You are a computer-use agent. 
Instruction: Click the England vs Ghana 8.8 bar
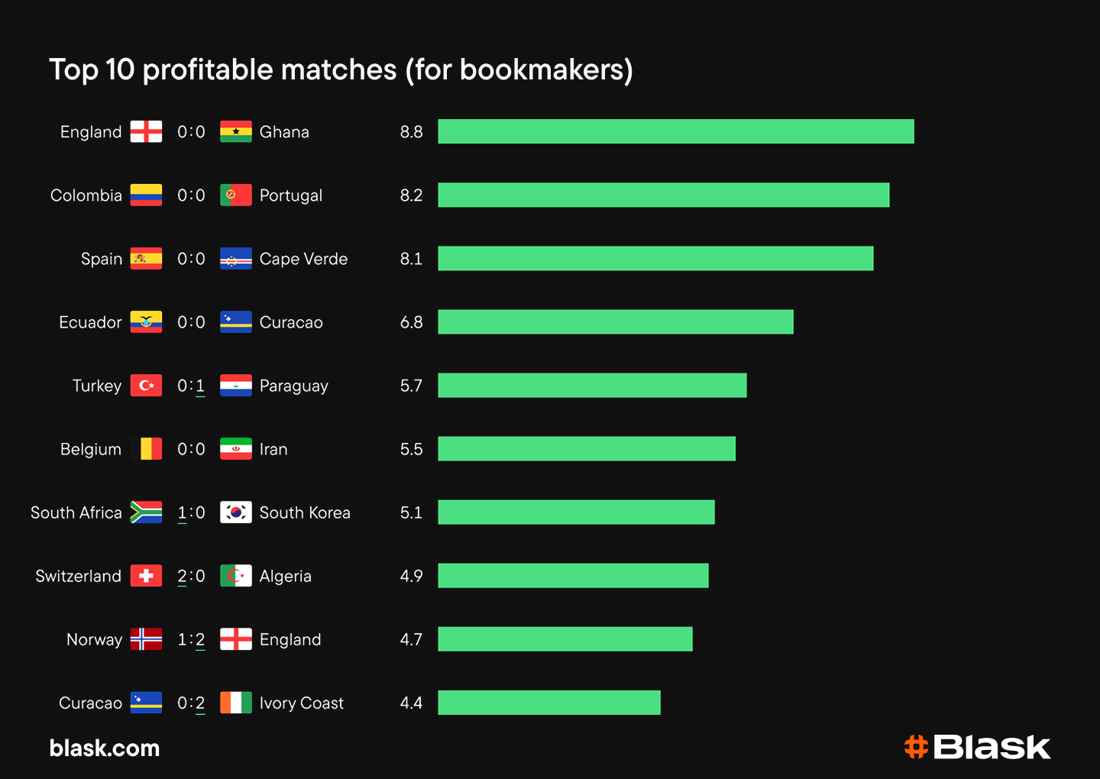(676, 131)
